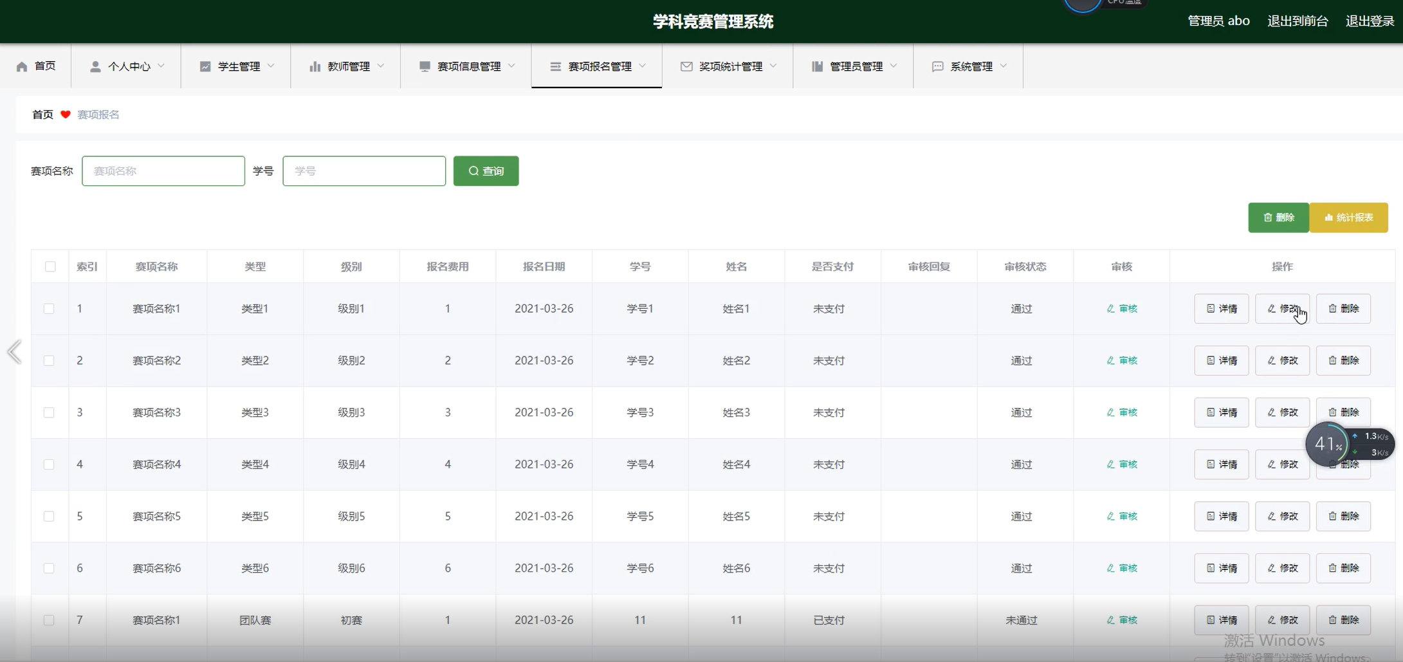Click the 管理员 abo user label
The image size is (1403, 662).
(x=1218, y=21)
